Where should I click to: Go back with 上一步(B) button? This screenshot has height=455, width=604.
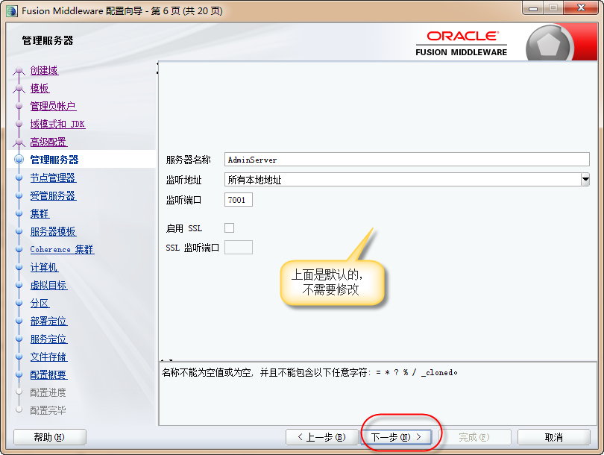point(322,437)
